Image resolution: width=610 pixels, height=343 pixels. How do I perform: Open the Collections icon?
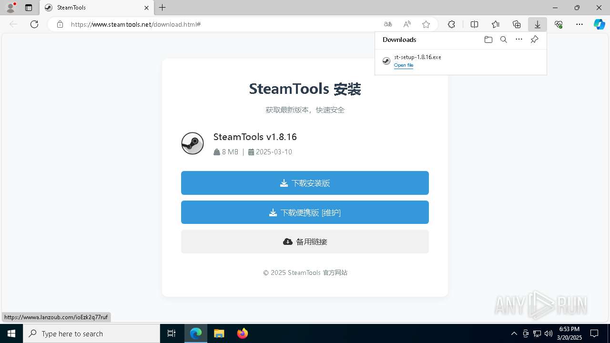517,24
